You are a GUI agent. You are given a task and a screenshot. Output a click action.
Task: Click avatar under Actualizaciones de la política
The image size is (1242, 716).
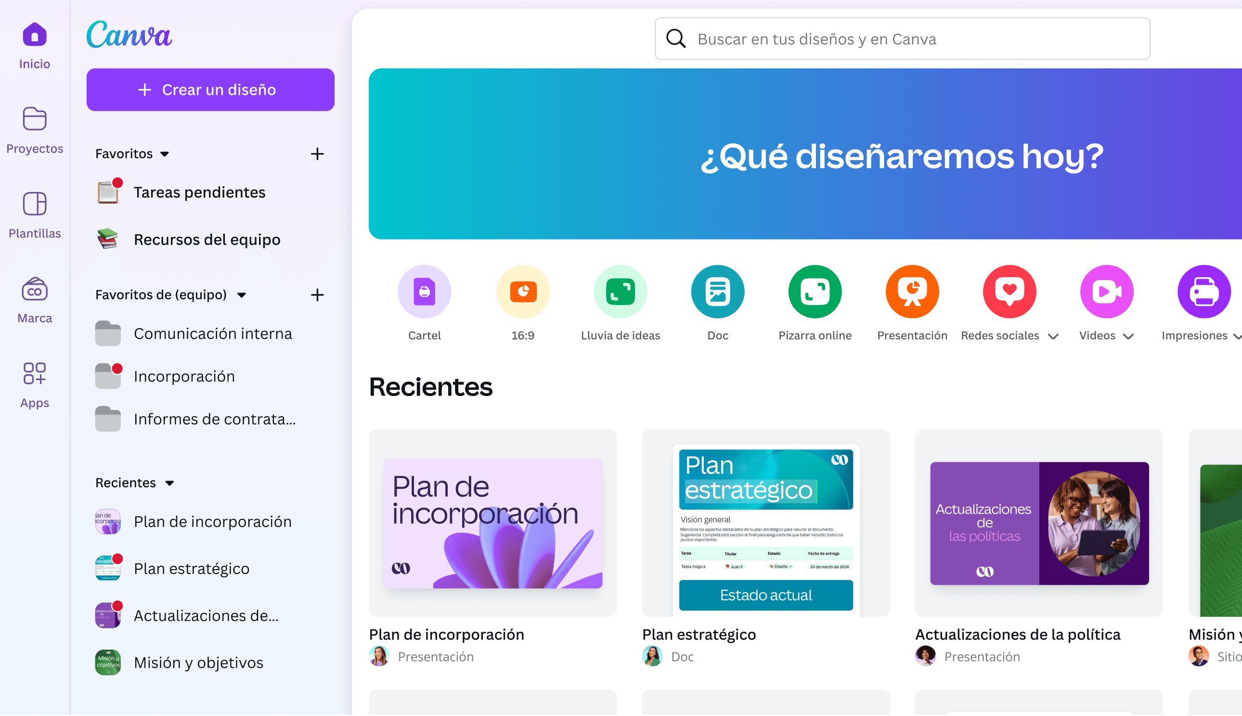926,656
